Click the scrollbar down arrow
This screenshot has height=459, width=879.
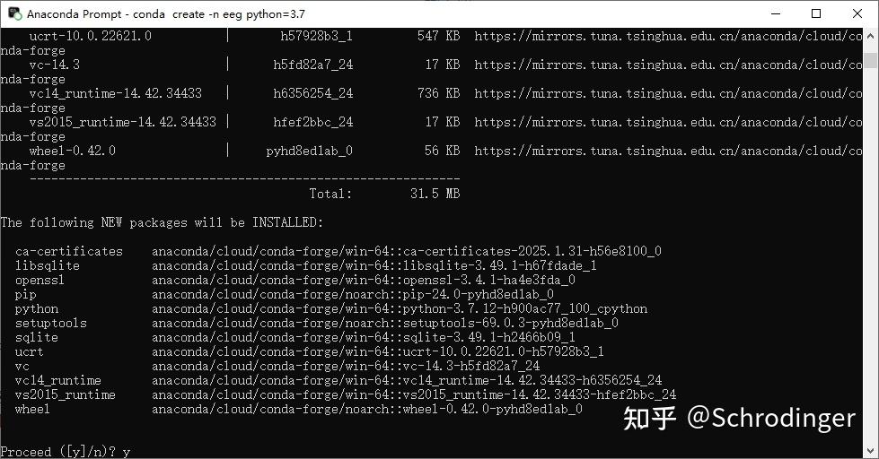point(871,451)
